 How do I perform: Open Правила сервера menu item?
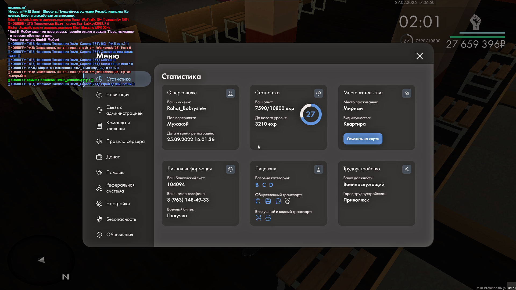tap(125, 141)
